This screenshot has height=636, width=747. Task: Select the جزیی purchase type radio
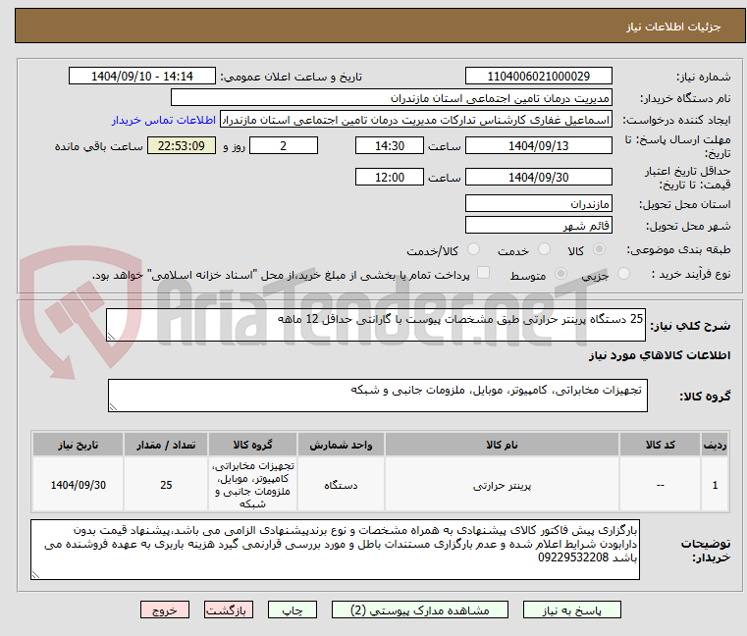click(623, 274)
